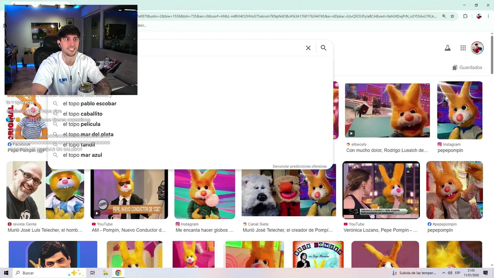
Task: Open the puppet in suit and sunglasses YouTube thumbnail
Action: pos(129,194)
